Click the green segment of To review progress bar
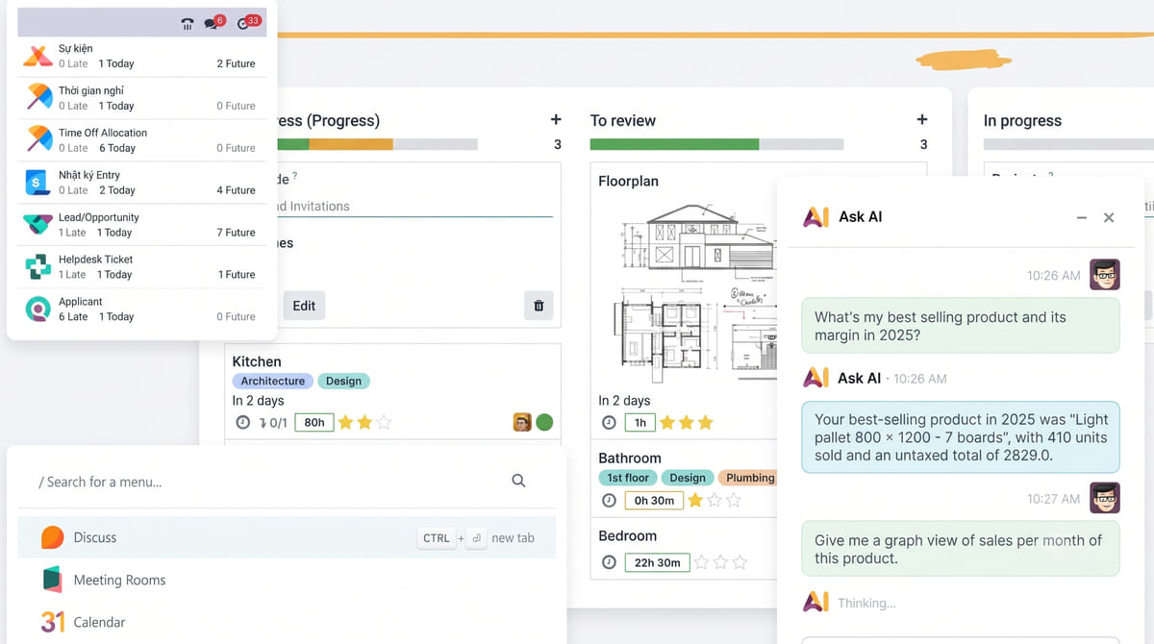Screen dimensions: 1154x644 point(674,144)
